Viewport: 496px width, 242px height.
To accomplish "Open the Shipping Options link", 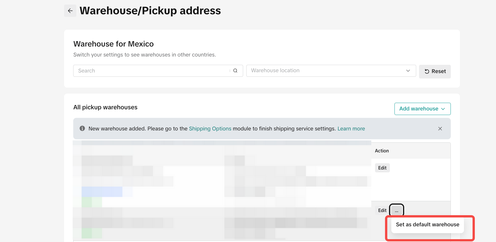I will 210,129.
